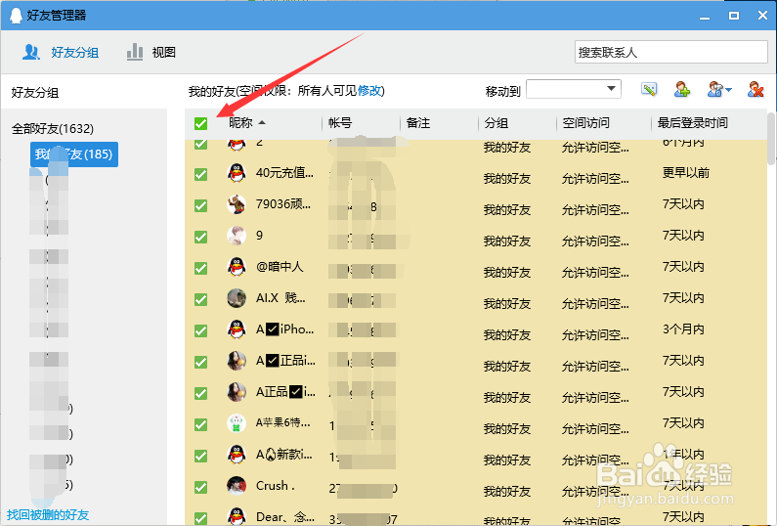Click the 79036顽 avatar
Viewport: 777px width, 526px height.
pos(237,204)
